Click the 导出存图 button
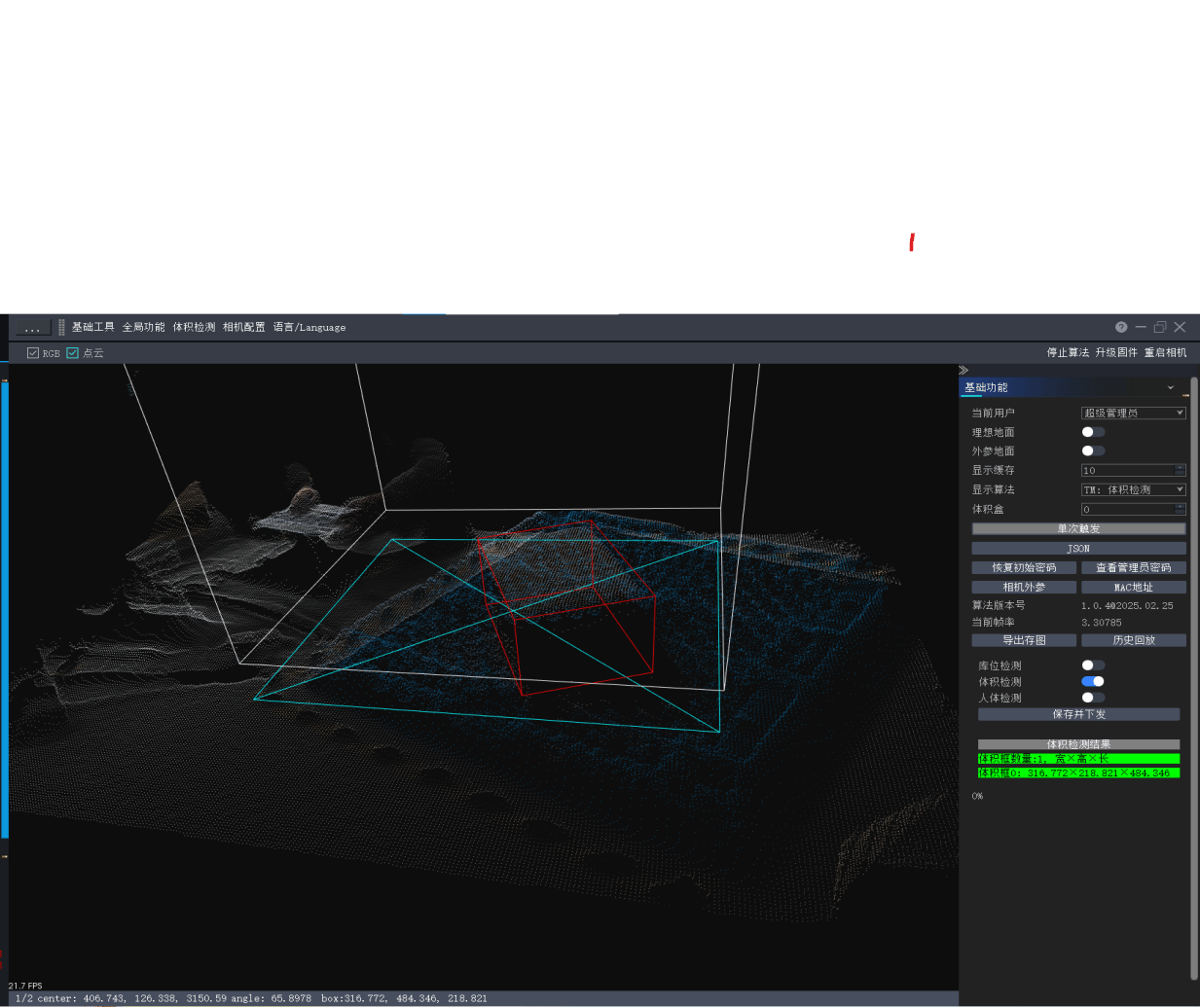This screenshot has height=1007, width=1200. [1024, 640]
